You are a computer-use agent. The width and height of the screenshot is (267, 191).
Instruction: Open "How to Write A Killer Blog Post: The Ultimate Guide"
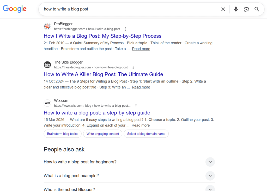tap(103, 74)
